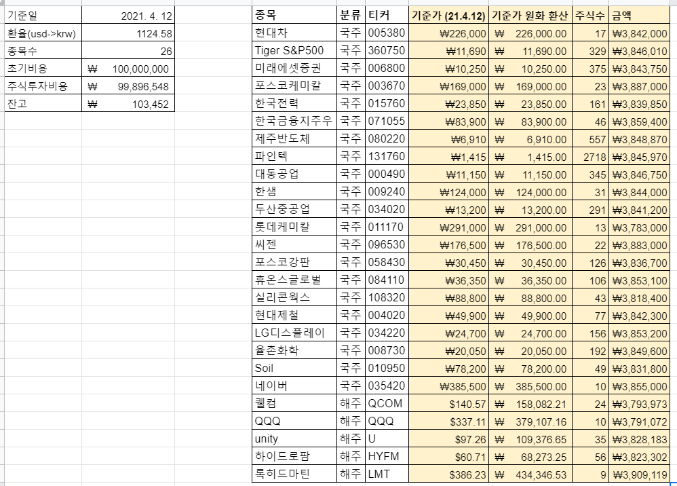This screenshot has height=486, width=677.
Task: Click the converted value 158,082.21
Action: coord(530,404)
